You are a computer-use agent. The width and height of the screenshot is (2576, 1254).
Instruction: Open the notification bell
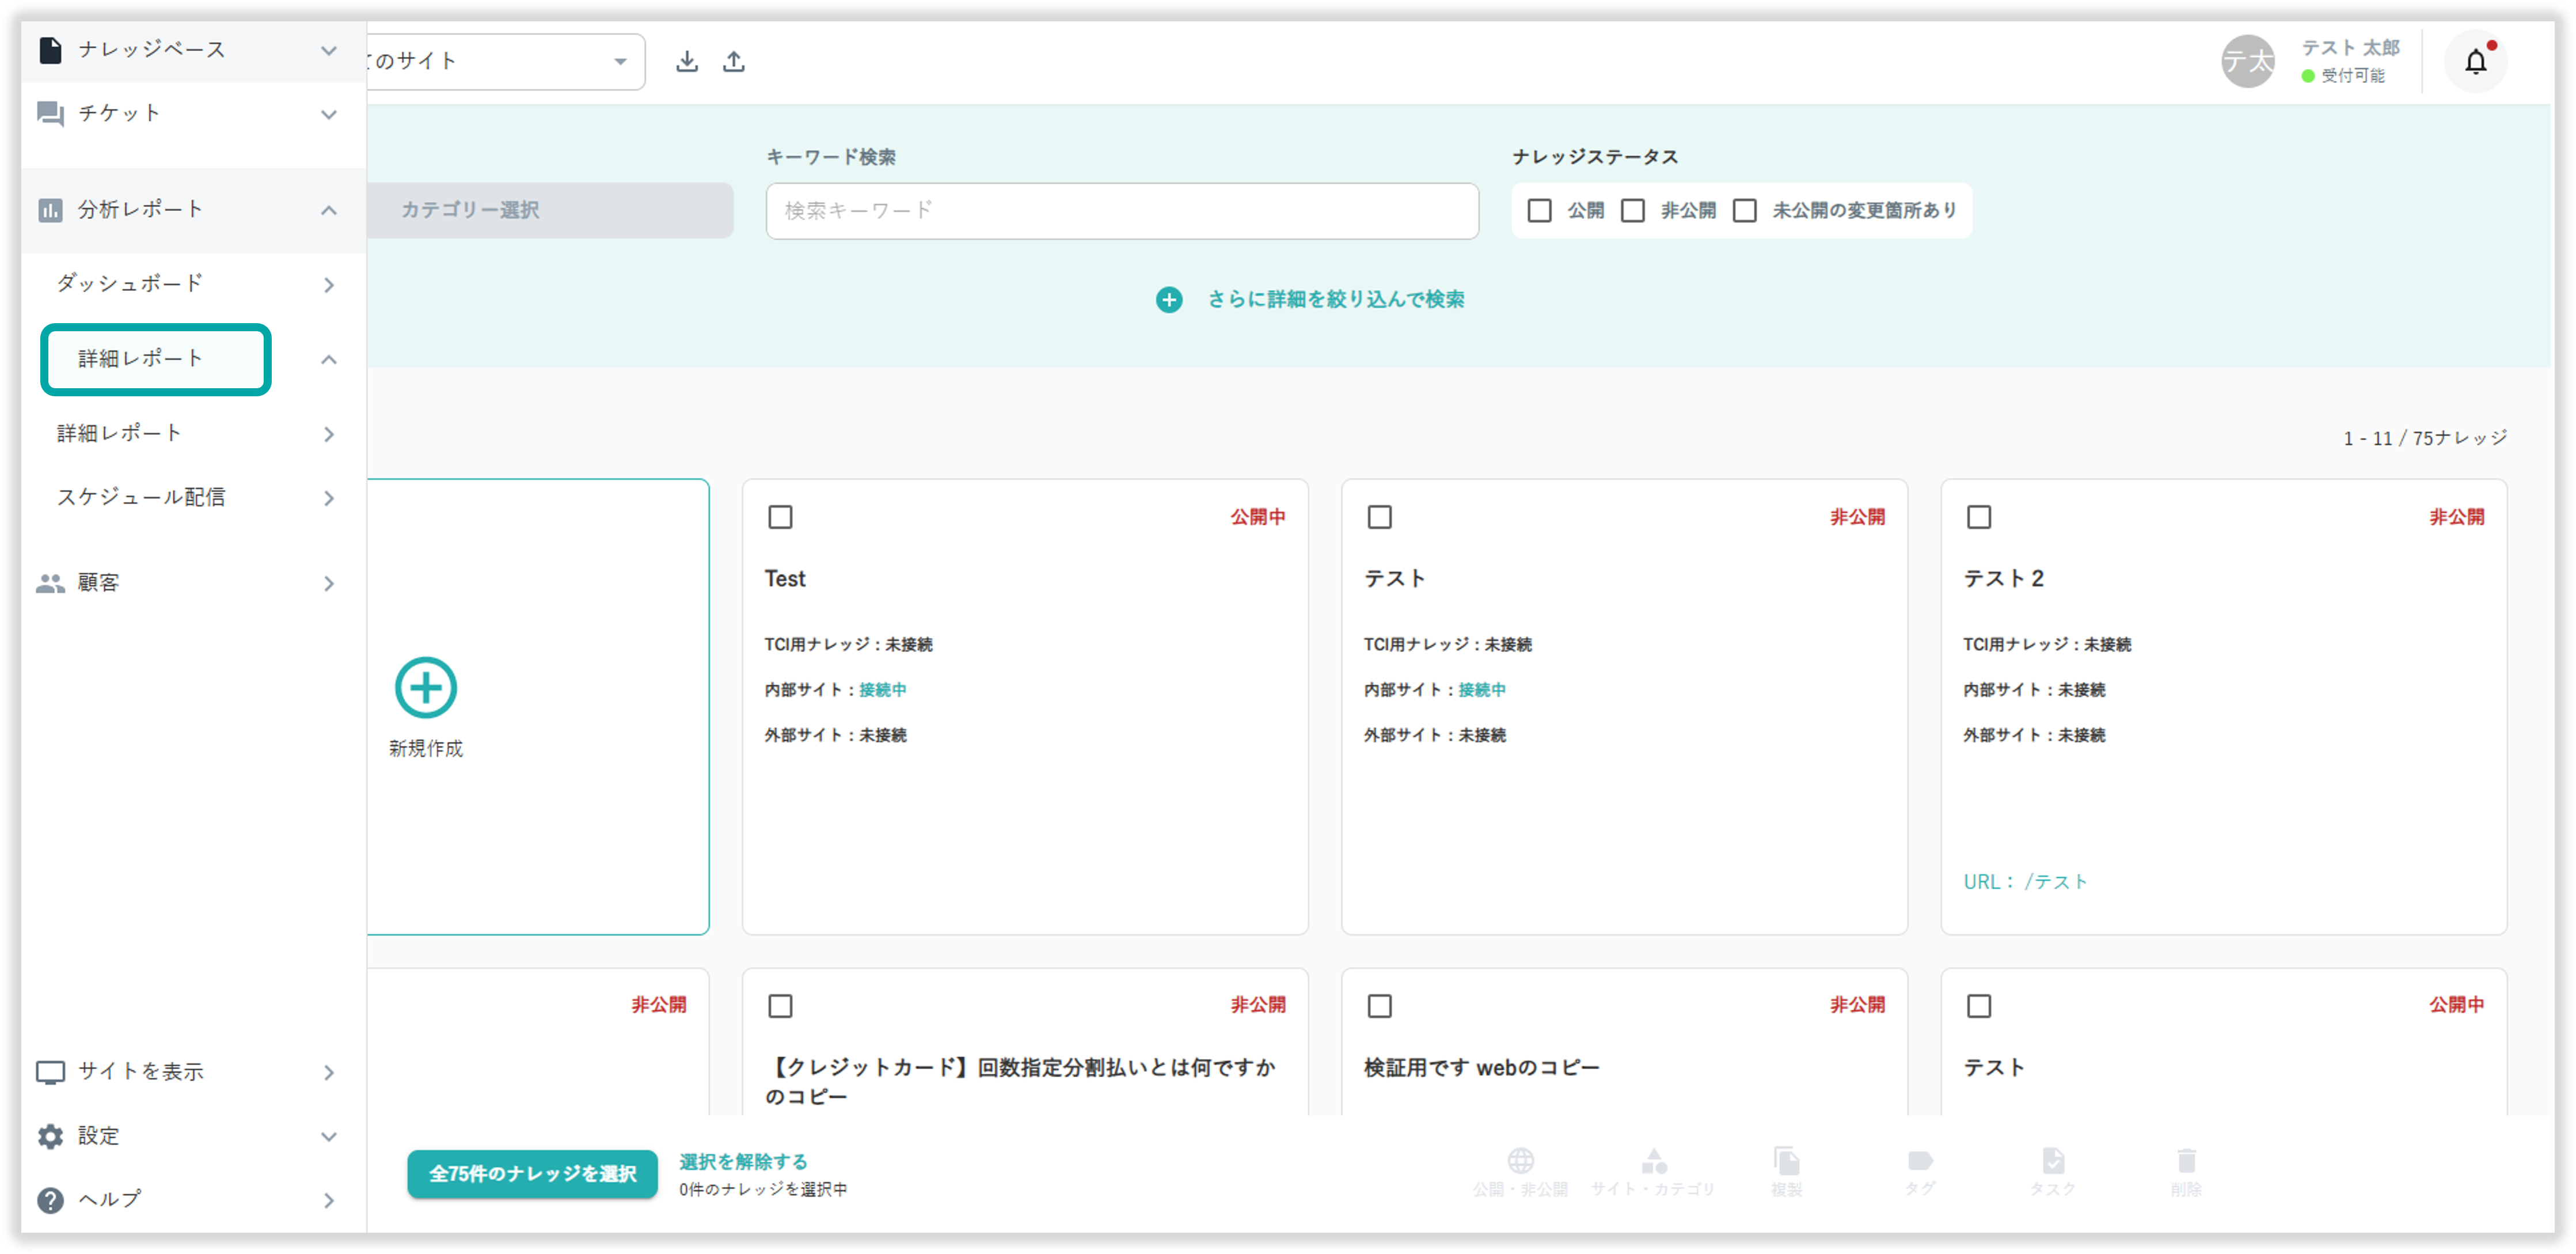click(x=2475, y=62)
